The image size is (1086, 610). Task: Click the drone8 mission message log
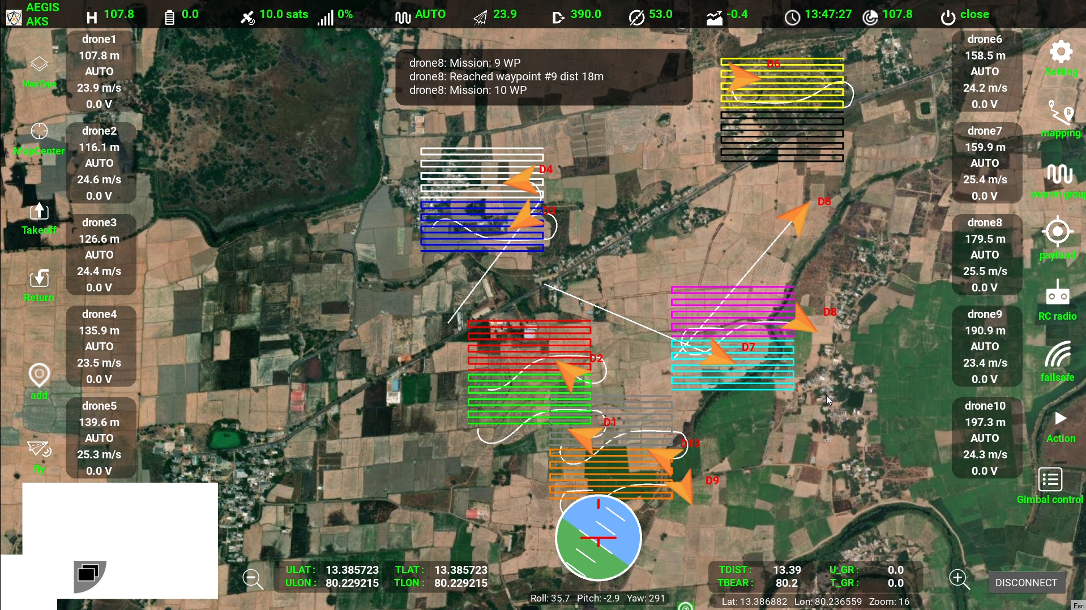pos(544,77)
